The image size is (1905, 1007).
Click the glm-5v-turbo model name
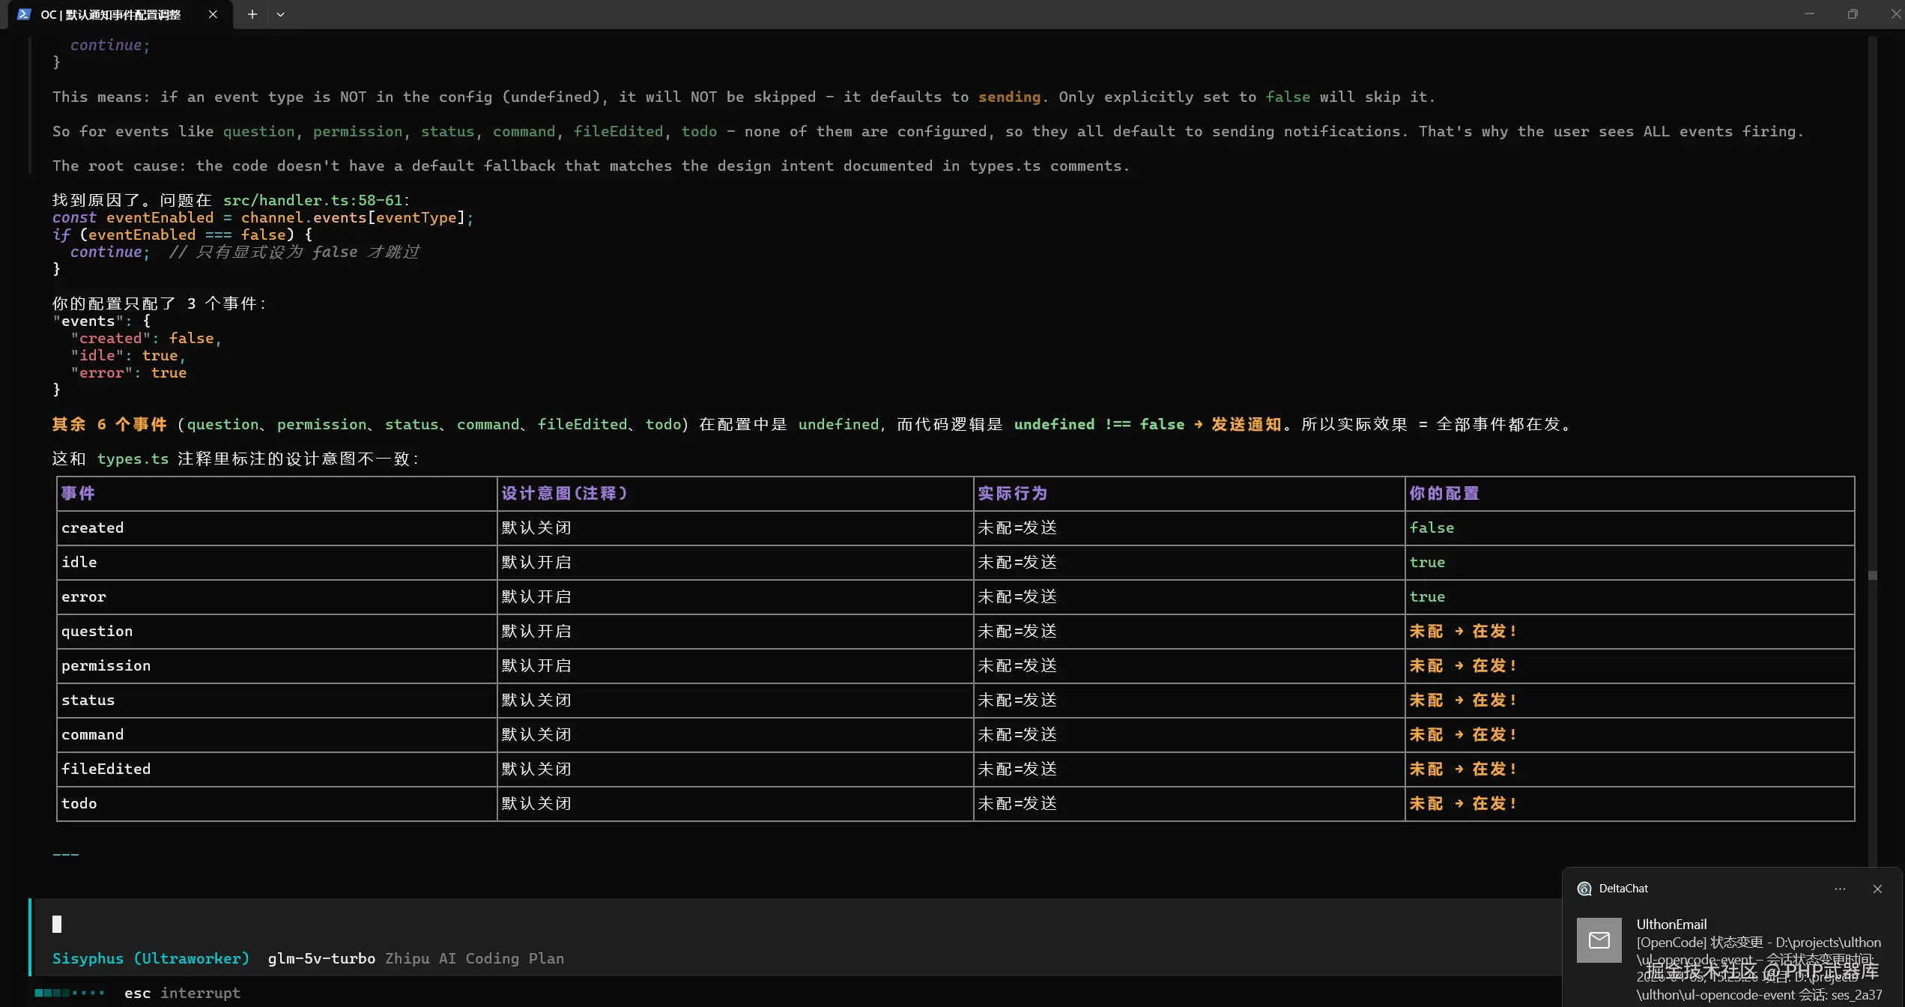click(321, 958)
